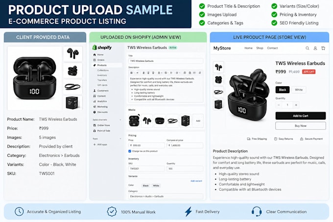Viewport: 333px width, 222px height.
Task: Select the charging cable media thumbnail
Action: pos(172,121)
